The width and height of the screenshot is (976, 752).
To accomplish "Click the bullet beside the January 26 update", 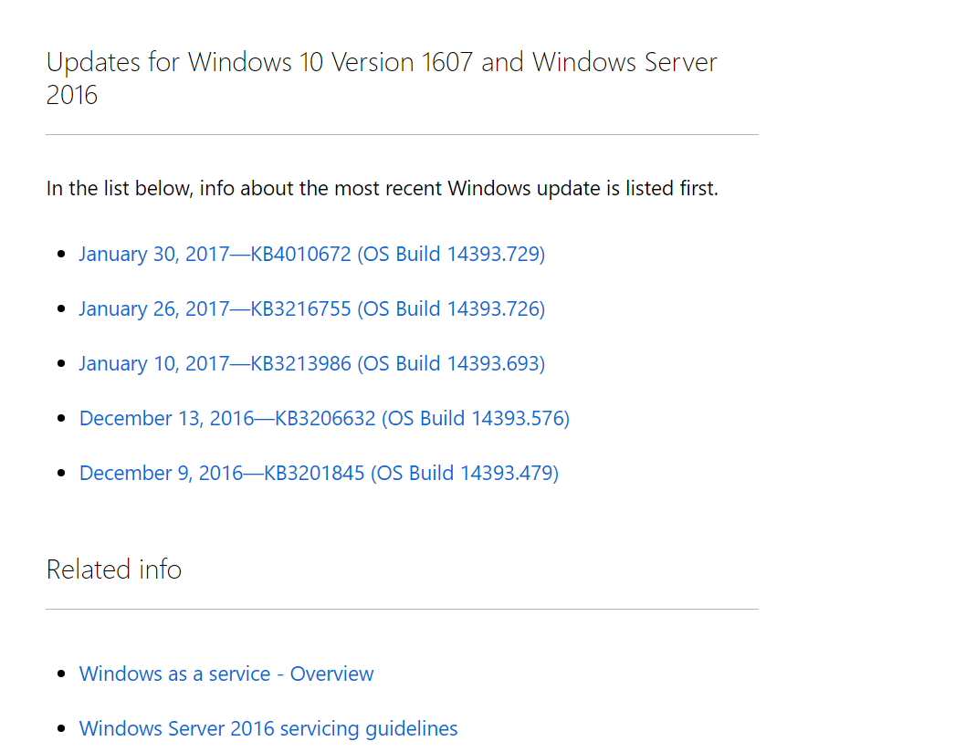I will (61, 308).
